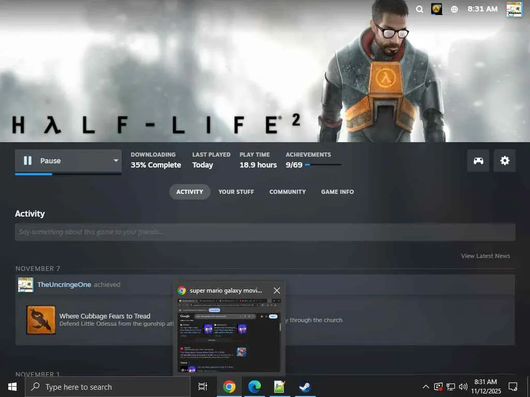The width and height of the screenshot is (530, 397).
Task: Open the Half-Life game icon in Steam header
Action: point(437,9)
